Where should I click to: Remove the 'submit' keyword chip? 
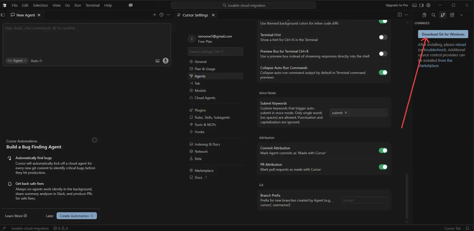[346, 113]
